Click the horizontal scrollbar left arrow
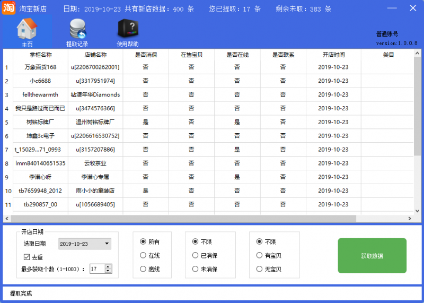This screenshot has height=303, width=424. 7,219
